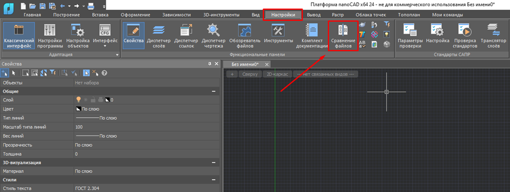Click the open folder icon
510x192 pixels.
pos(32,6)
